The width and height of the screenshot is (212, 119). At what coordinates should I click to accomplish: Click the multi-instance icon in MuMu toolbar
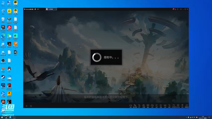click(x=139, y=105)
